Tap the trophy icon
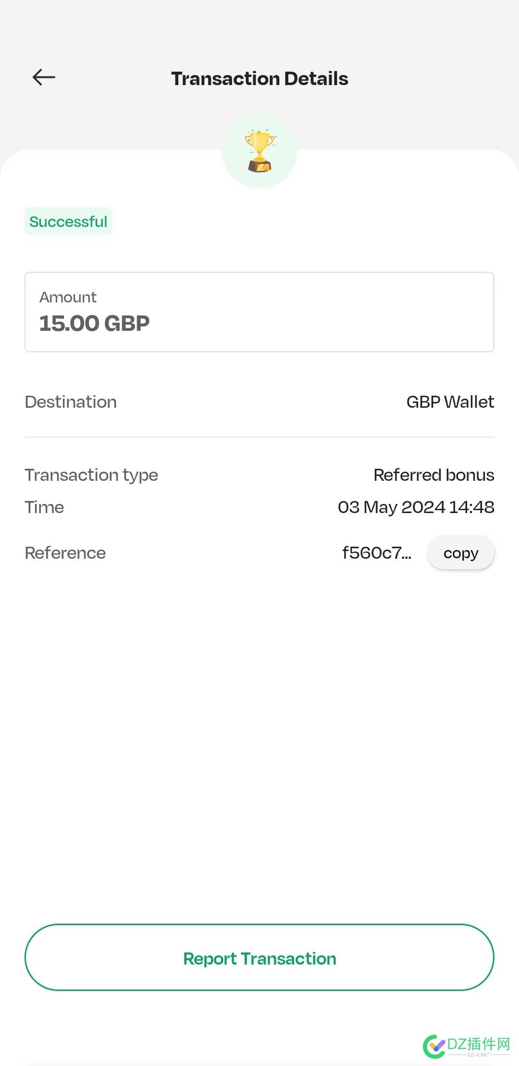The image size is (519, 1066). [x=259, y=151]
